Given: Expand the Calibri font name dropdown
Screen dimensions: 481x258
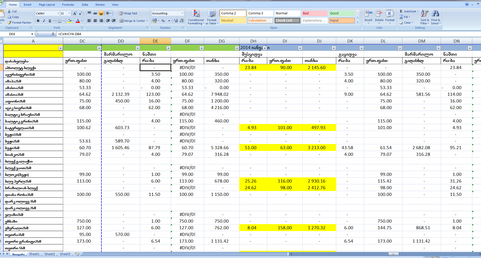Looking at the screenshot, I should pos(58,13).
